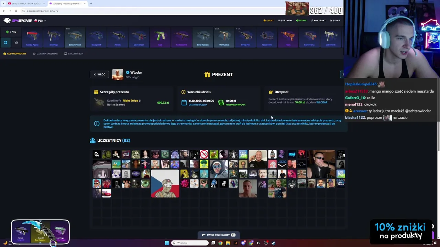The width and height of the screenshot is (440, 247).
Task: Open TWOJE PRZEDMIOTY inventory bar
Action: pyautogui.click(x=219, y=235)
